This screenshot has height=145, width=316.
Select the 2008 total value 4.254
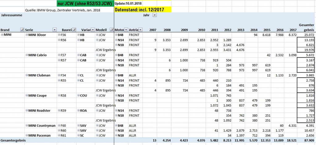pyautogui.click(x=166, y=140)
